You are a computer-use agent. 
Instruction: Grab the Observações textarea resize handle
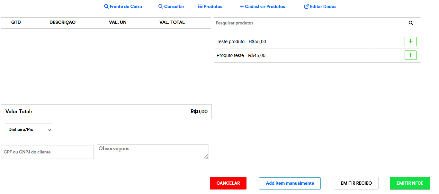(x=206, y=156)
